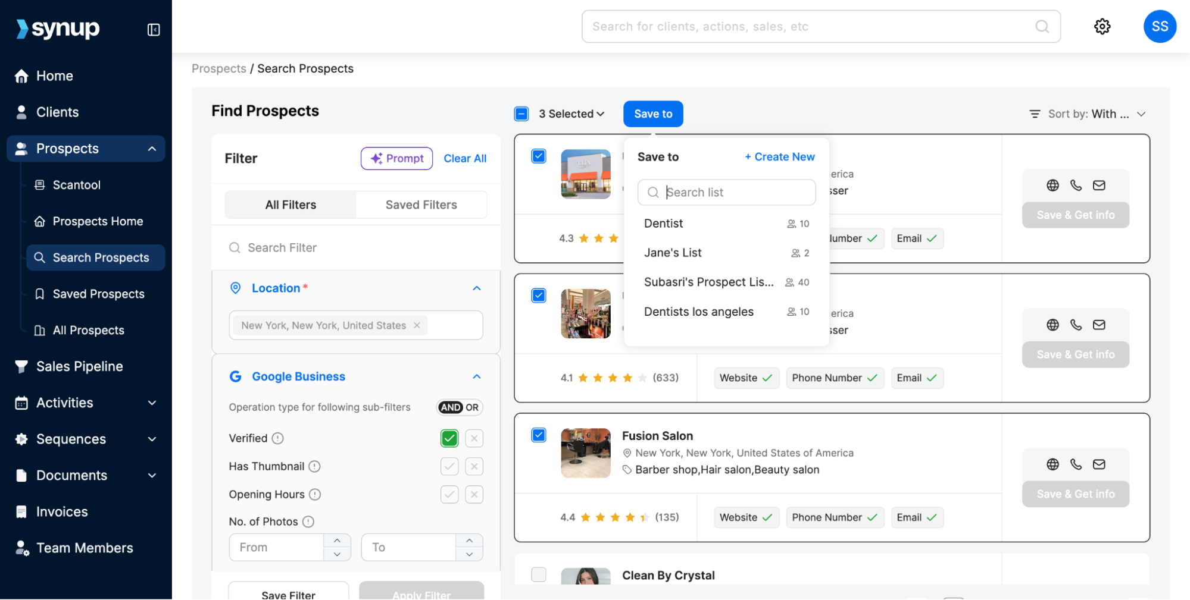Open globe icon for Fusion Salon
The height and width of the screenshot is (600, 1190).
click(1052, 464)
